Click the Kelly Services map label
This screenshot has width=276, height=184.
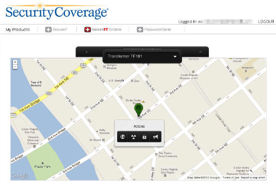[x=104, y=131]
